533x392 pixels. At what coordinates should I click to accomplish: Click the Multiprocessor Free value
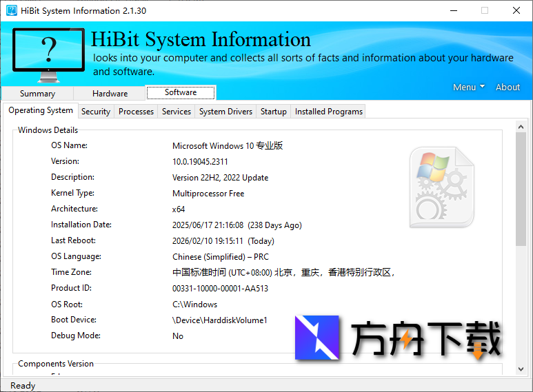click(x=208, y=194)
